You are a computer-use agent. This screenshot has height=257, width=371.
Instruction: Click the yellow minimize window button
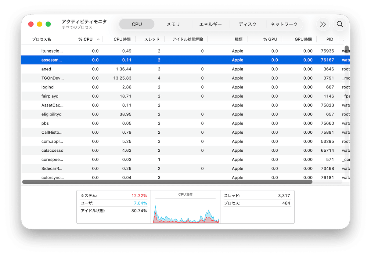tap(39, 24)
